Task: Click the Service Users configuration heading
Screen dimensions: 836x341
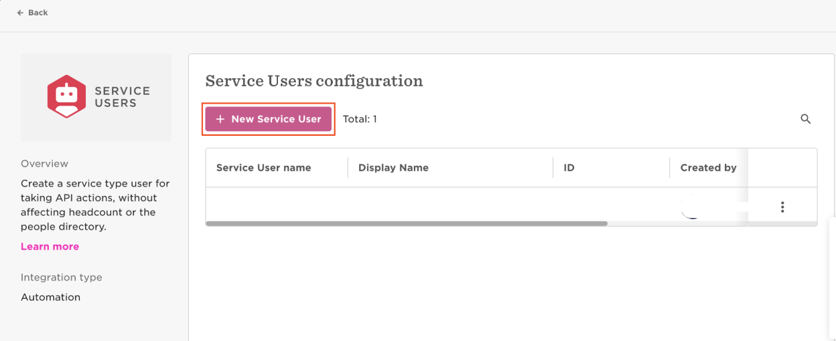Action: click(x=314, y=81)
